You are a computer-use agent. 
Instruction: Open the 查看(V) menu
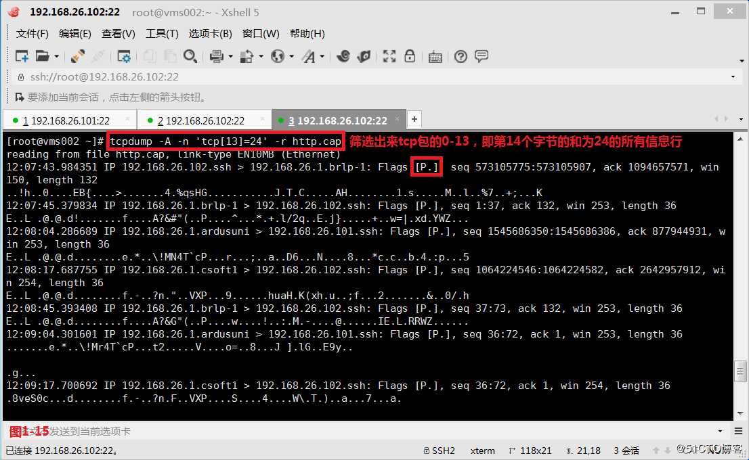click(x=119, y=33)
